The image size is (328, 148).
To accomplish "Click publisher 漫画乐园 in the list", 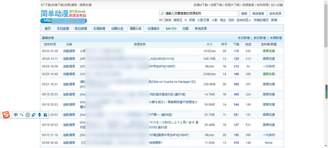I will pos(269,74).
